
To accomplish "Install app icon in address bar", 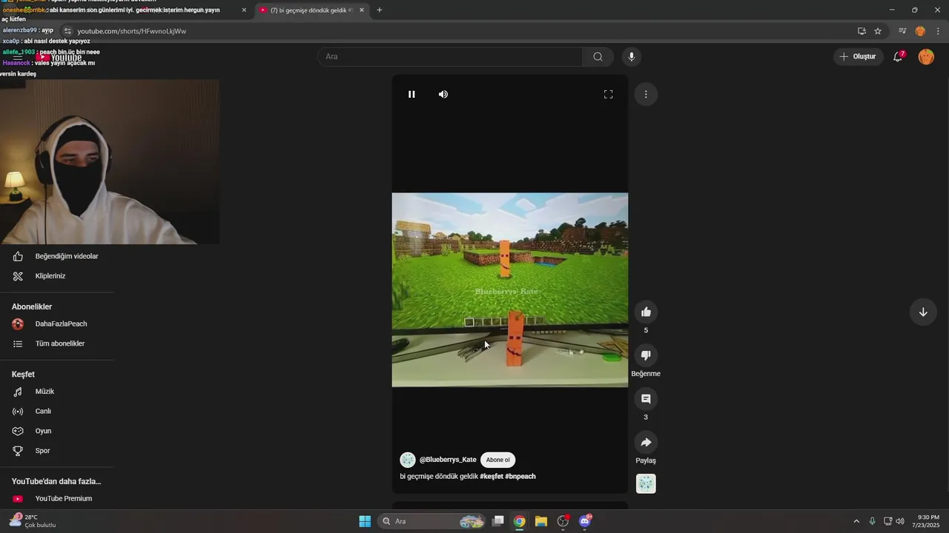I will [x=862, y=31].
